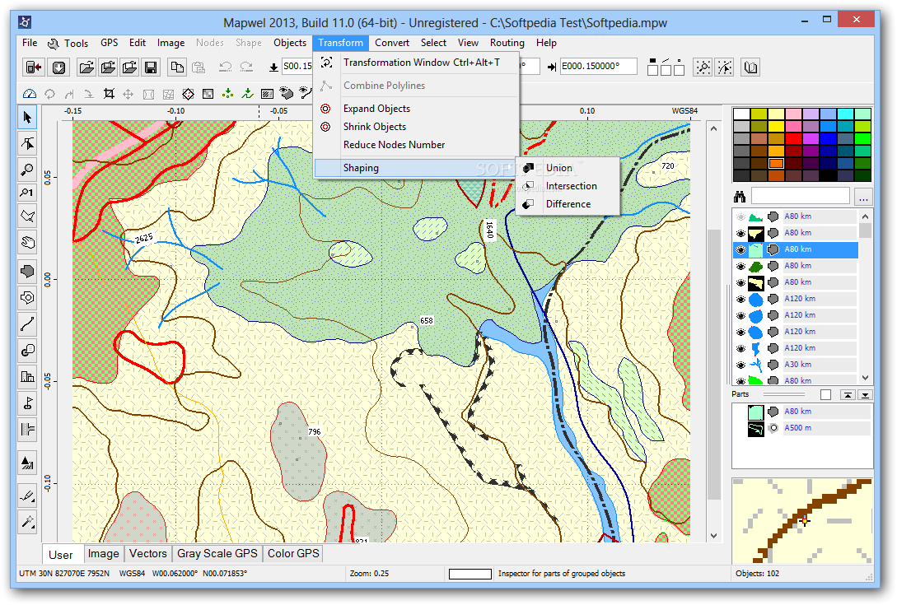Click the first open-folder toolbar icon

pyautogui.click(x=86, y=67)
